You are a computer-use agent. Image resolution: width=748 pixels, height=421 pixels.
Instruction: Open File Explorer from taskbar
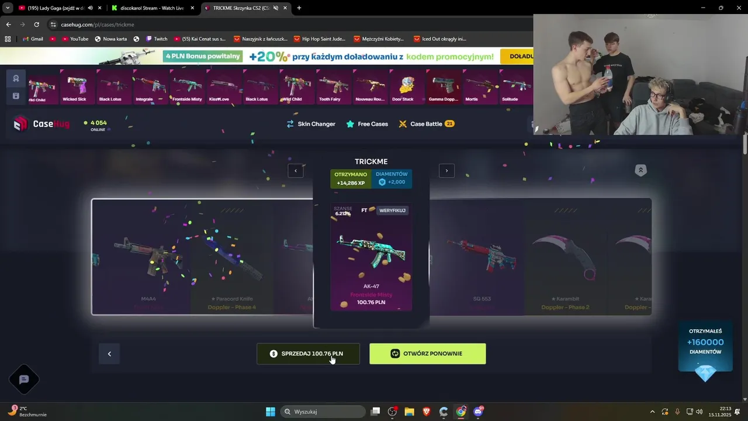pos(409,412)
